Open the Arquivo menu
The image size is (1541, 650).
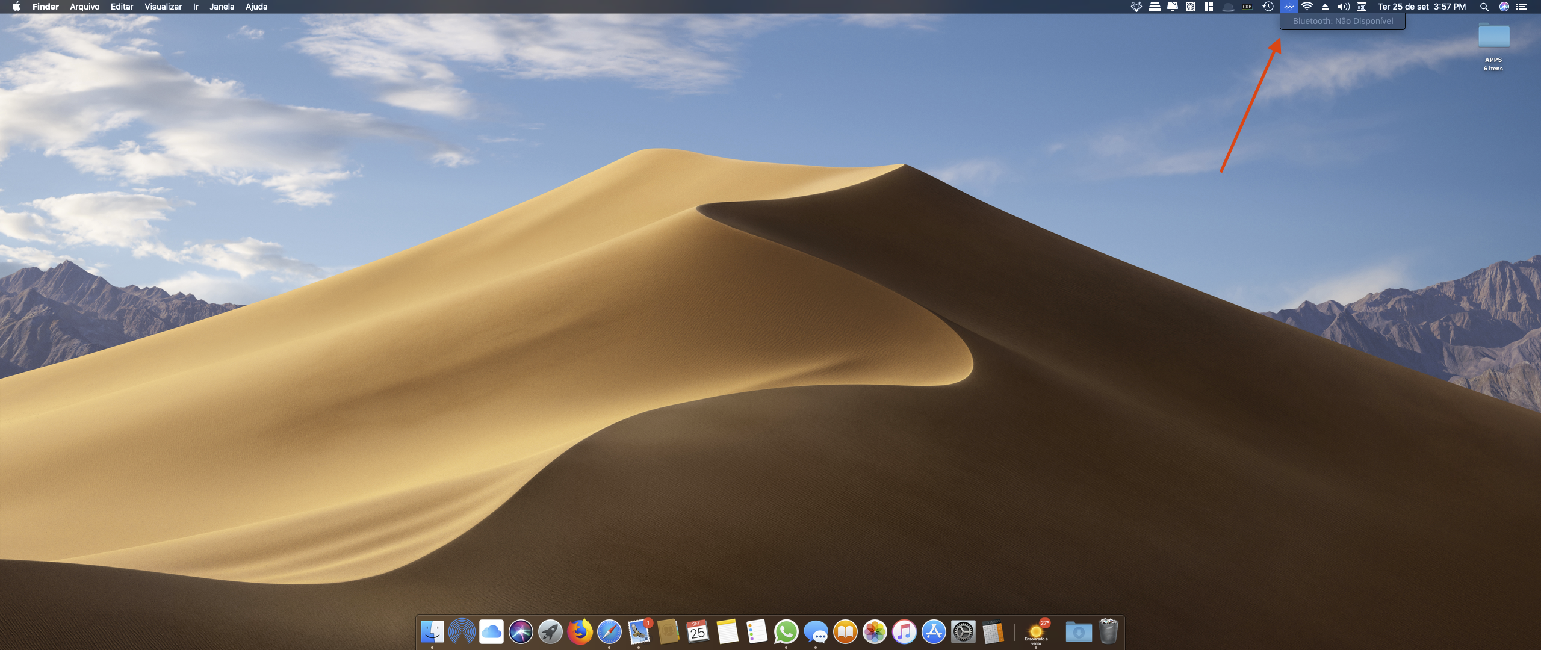click(84, 7)
